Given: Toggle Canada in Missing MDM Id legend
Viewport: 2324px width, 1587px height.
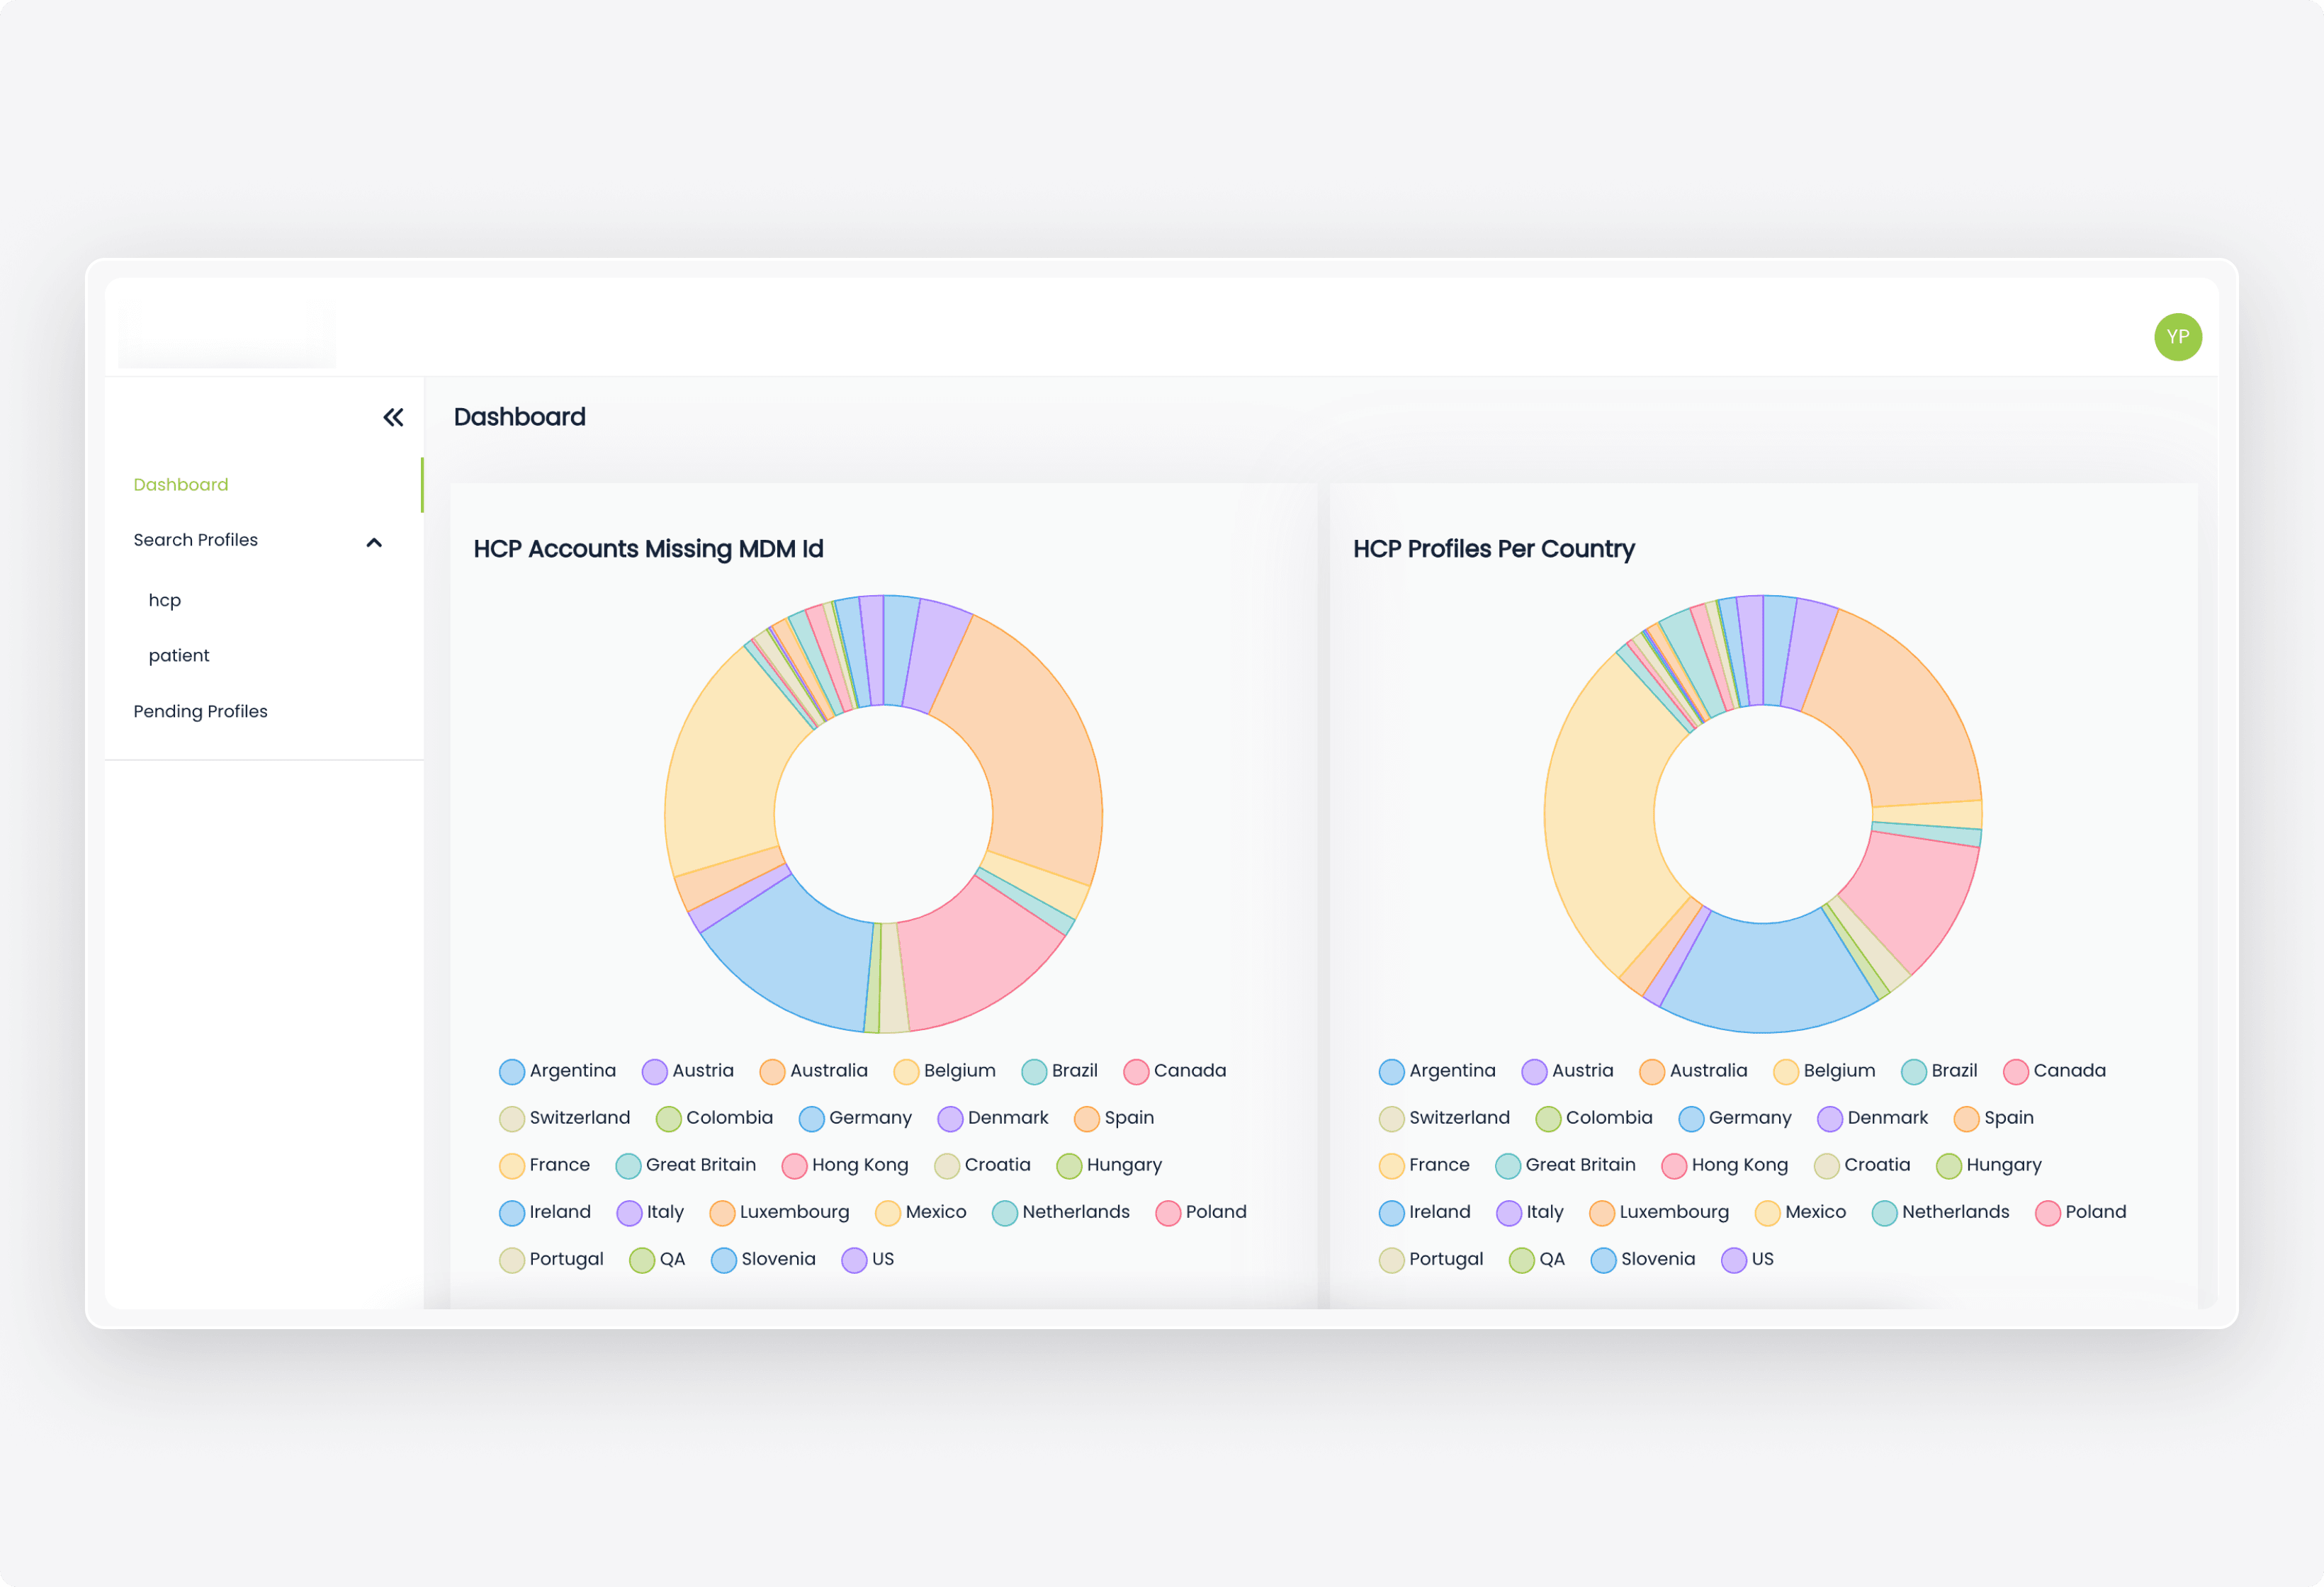Looking at the screenshot, I should point(1175,1071).
